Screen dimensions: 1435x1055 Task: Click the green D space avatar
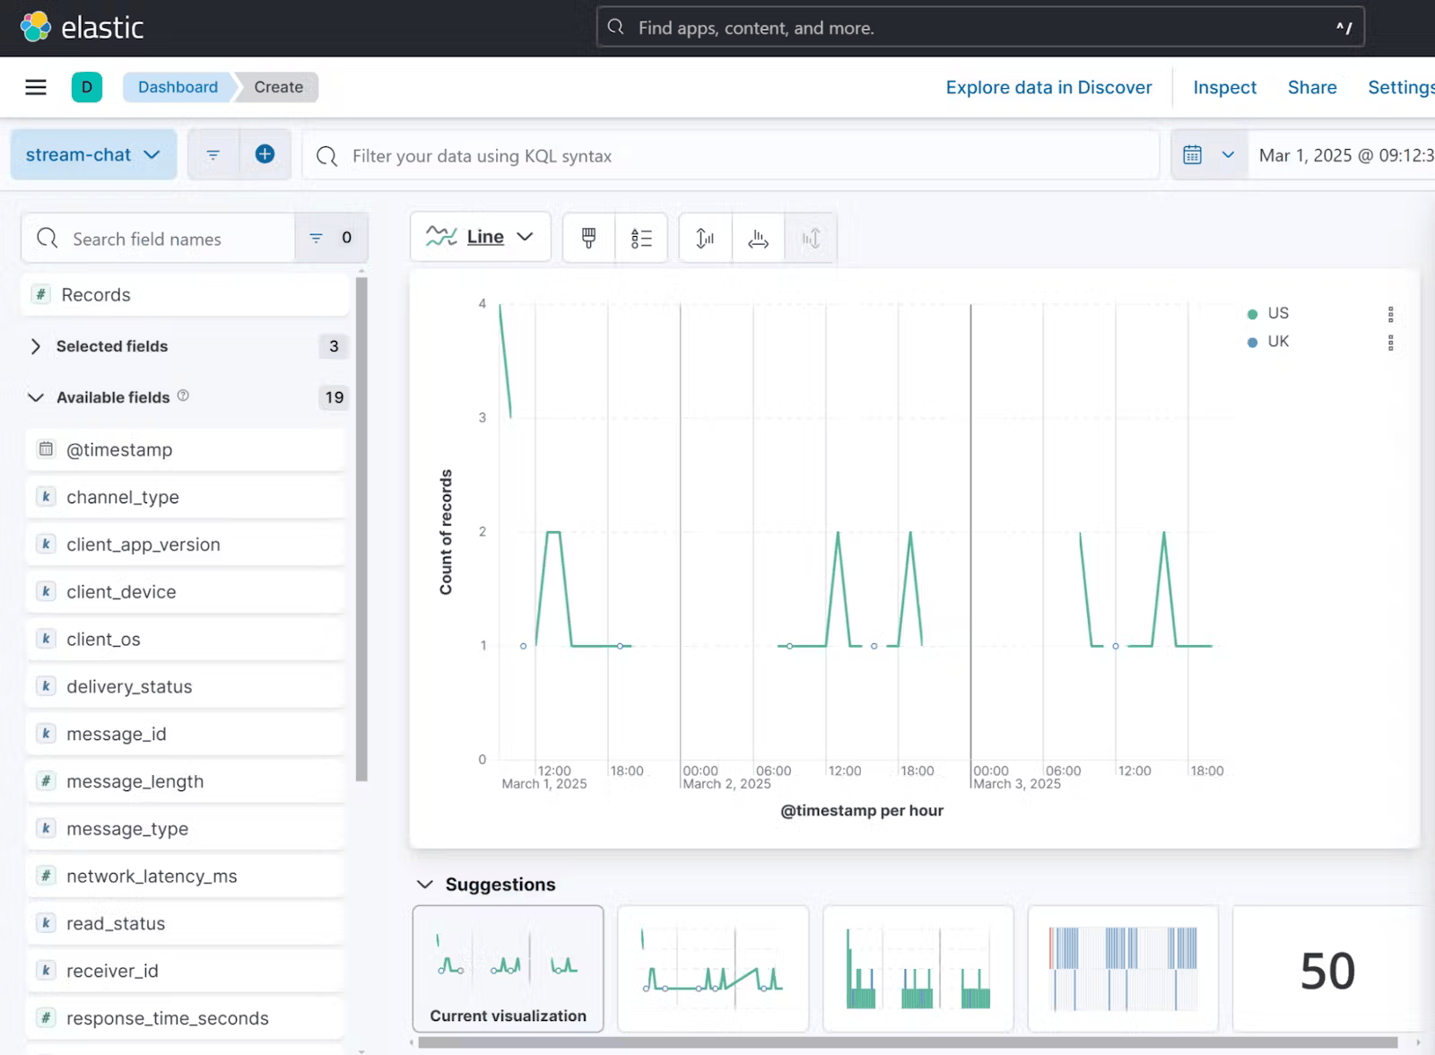pyautogui.click(x=87, y=87)
